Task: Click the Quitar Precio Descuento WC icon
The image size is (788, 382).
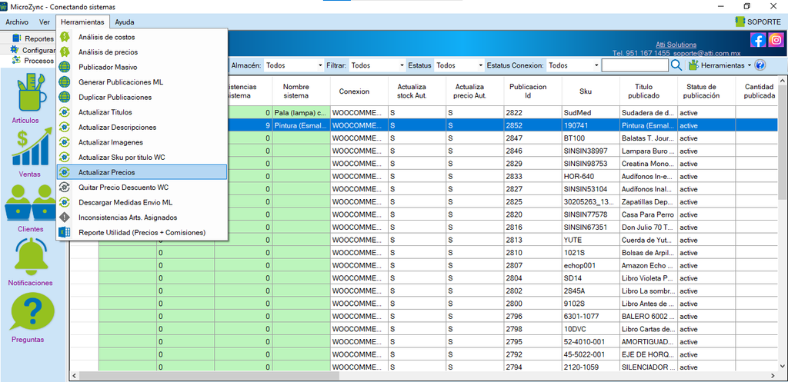Action: (65, 188)
